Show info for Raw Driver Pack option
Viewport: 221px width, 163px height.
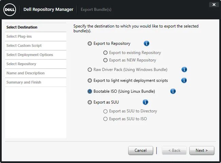point(184,70)
